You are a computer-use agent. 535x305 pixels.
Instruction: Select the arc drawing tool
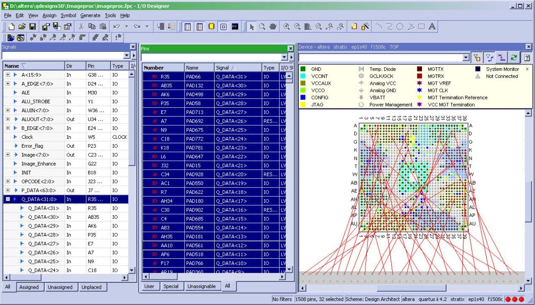tap(379, 27)
